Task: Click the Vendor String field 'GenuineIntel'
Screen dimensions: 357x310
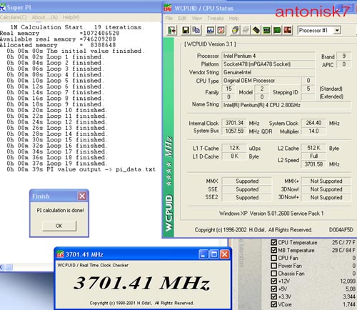Action: [x=268, y=72]
